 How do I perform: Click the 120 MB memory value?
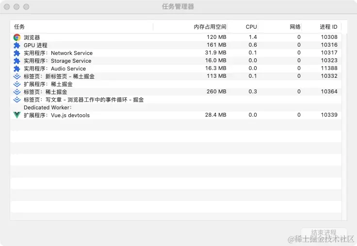[216, 37]
